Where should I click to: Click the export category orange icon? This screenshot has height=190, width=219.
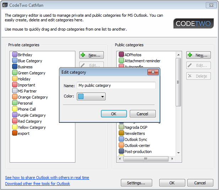coord(15,133)
